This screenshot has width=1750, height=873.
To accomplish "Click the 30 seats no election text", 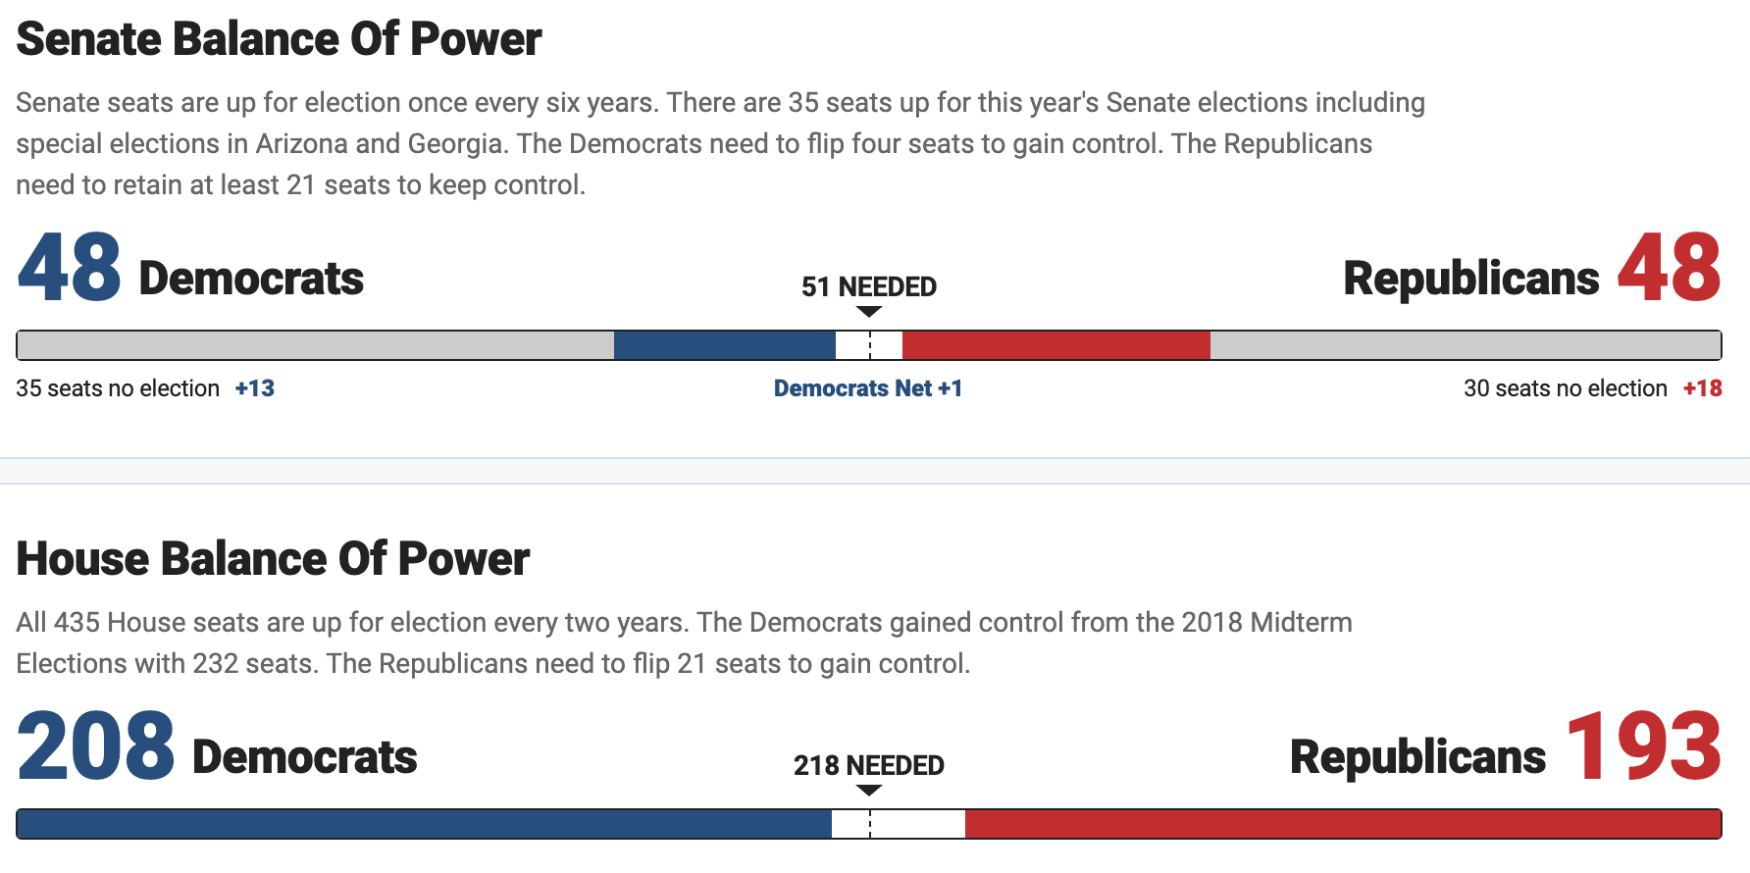I will [x=1565, y=388].
